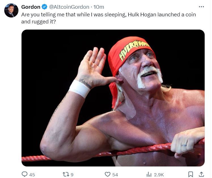The height and width of the screenshot is (178, 212).
Task: Click the Gordon display name
Action: [31, 7]
